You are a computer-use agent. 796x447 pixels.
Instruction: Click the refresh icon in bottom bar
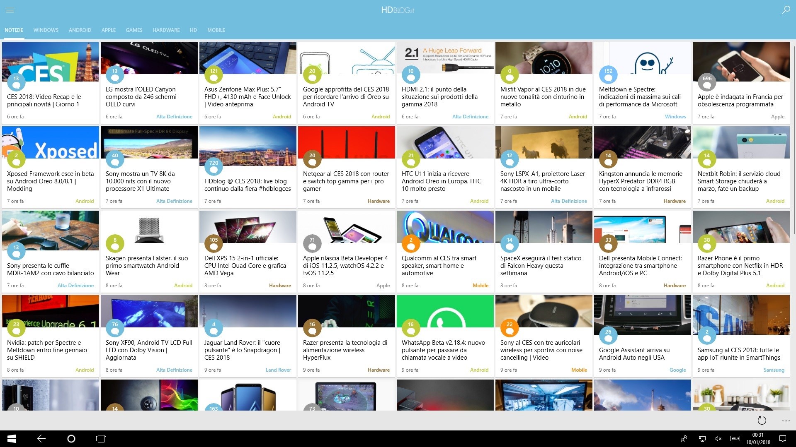pyautogui.click(x=762, y=421)
